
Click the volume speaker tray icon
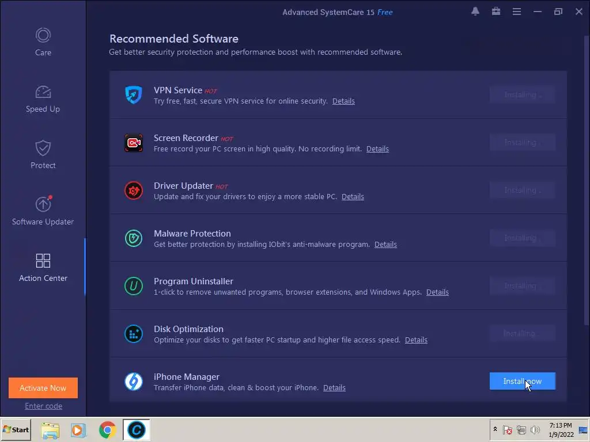coord(535,429)
